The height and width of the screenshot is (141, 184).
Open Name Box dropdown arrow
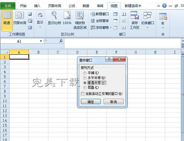click(x=41, y=41)
